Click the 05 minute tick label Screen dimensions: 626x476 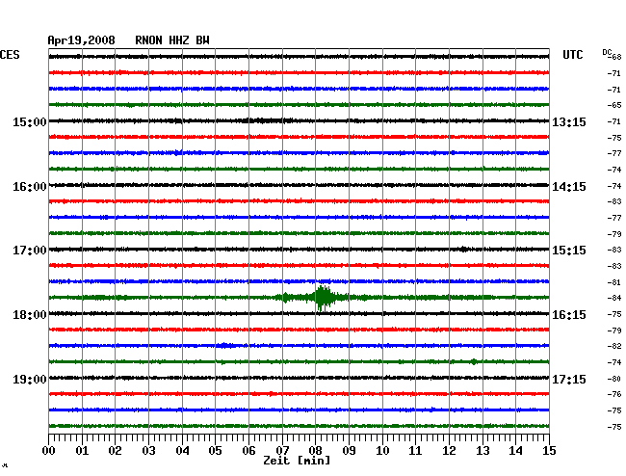(x=215, y=450)
